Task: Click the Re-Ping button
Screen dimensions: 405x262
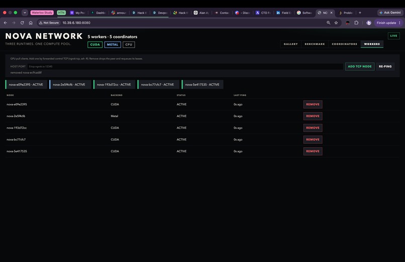Action: point(385,66)
